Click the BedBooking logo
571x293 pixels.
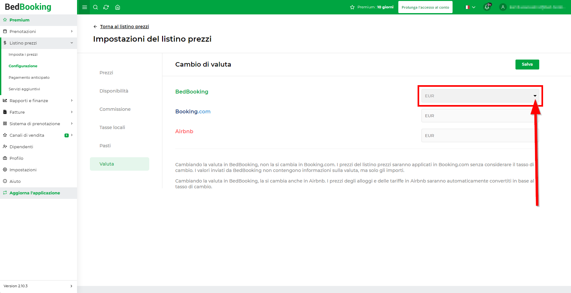tap(28, 7)
